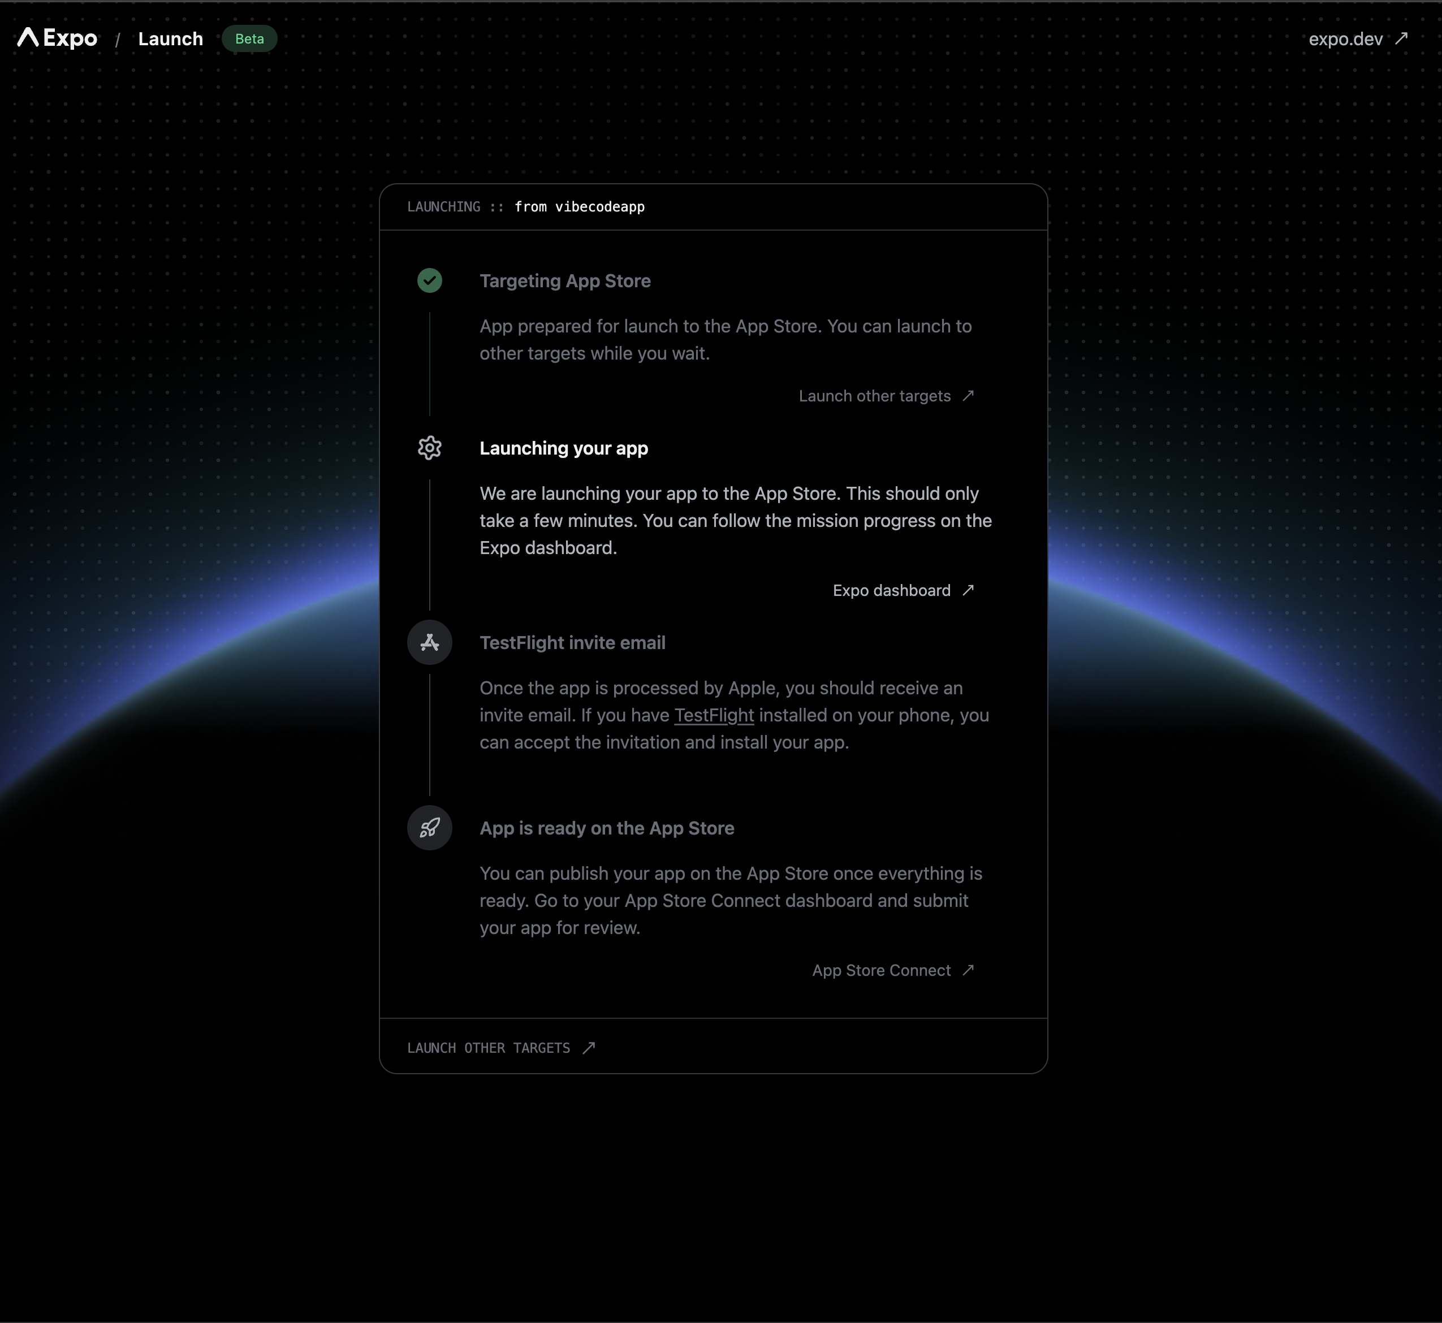1442x1323 pixels.
Task: Open expo.dev from the top right
Action: (x=1345, y=38)
